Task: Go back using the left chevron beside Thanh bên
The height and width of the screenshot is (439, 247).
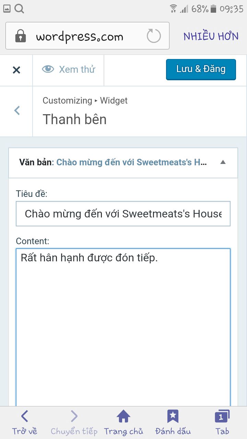Action: [17, 110]
